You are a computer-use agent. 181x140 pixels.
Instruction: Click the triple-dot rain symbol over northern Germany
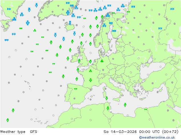point(102,61)
